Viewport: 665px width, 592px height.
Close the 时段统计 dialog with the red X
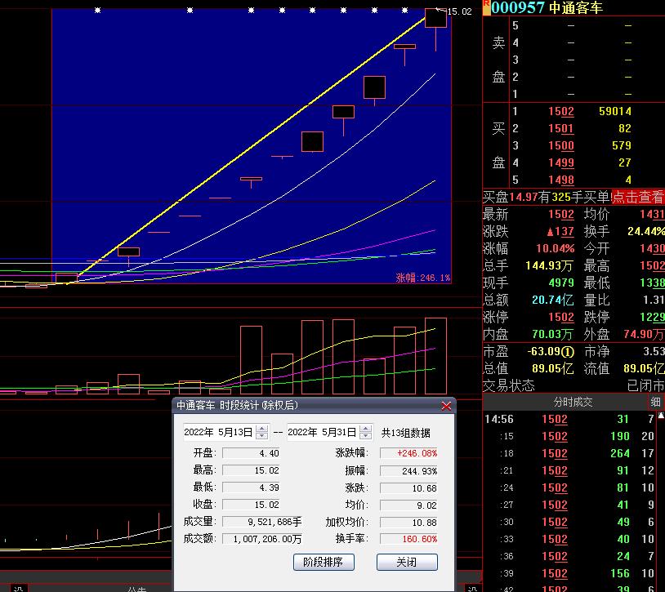[x=446, y=406]
